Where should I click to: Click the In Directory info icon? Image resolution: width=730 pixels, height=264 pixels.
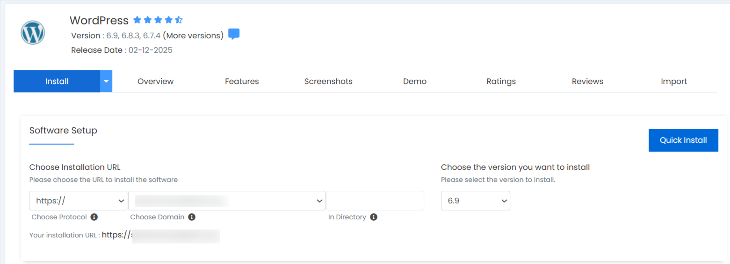pos(373,217)
